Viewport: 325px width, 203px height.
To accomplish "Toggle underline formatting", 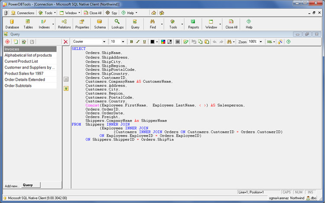I will (144, 42).
